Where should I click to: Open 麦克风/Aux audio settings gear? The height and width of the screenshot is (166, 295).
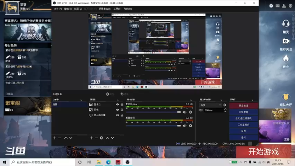[x=190, y=112]
